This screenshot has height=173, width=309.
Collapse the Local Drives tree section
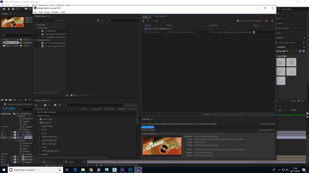pyautogui.click(x=36, y=28)
